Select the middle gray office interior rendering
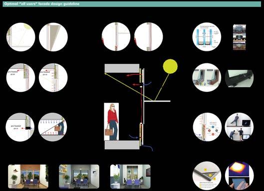The image size is (264, 191). [x=79, y=177]
